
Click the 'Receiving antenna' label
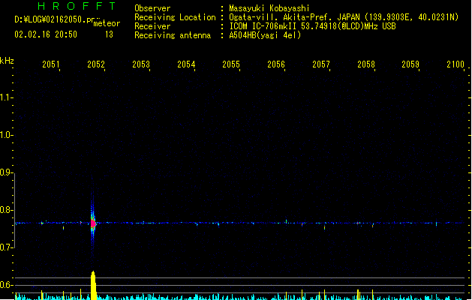point(173,35)
